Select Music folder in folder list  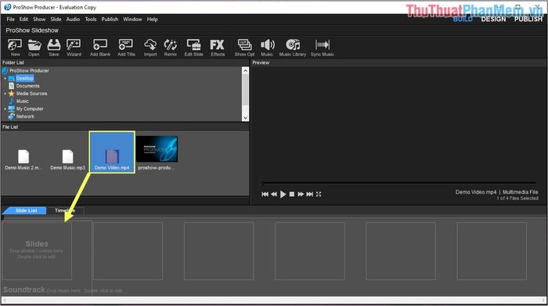22,101
